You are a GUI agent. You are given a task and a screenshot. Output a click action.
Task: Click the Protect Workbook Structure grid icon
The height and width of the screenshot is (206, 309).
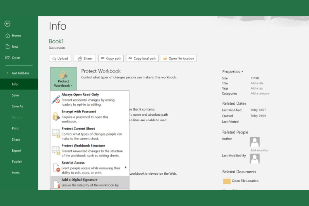pyautogui.click(x=56, y=151)
